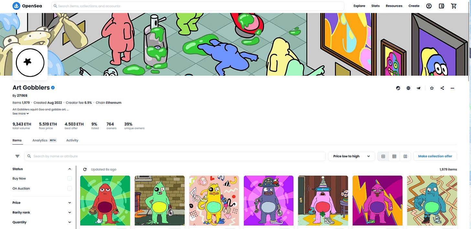Open the wallet icon
This screenshot has height=229, width=471.
(x=442, y=6)
